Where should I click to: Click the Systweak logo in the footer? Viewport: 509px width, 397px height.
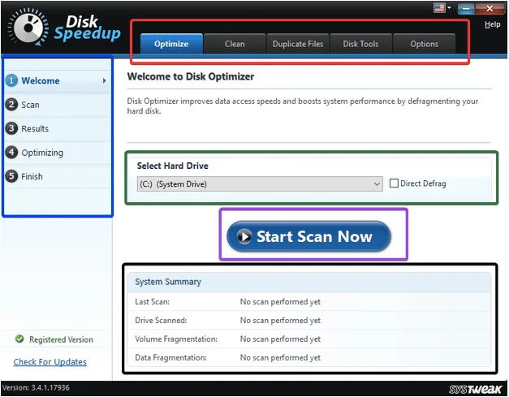pyautogui.click(x=476, y=389)
